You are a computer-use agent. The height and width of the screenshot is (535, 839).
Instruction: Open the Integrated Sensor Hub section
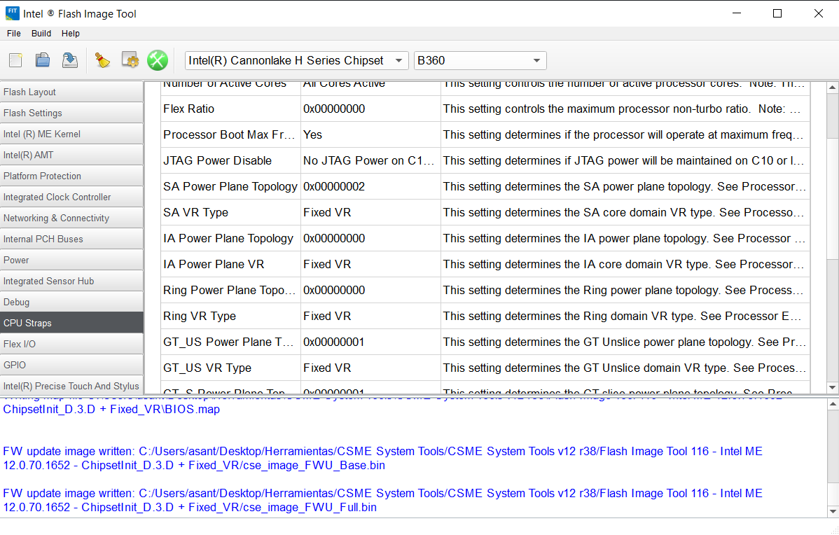(x=71, y=281)
